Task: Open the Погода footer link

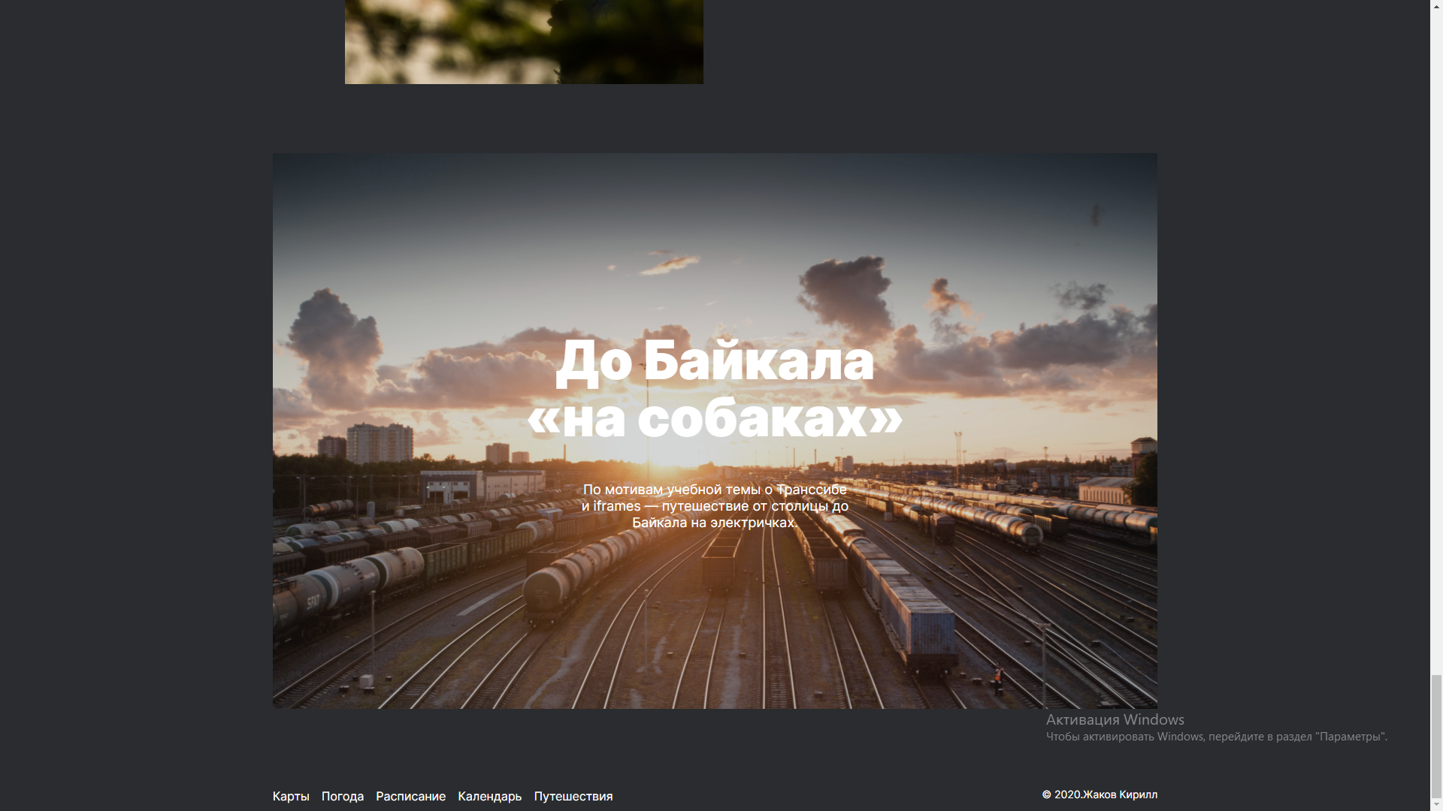Action: (343, 796)
